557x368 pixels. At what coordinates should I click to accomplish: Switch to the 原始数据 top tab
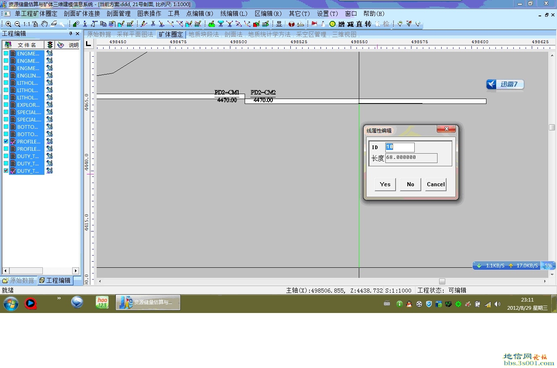[99, 34]
